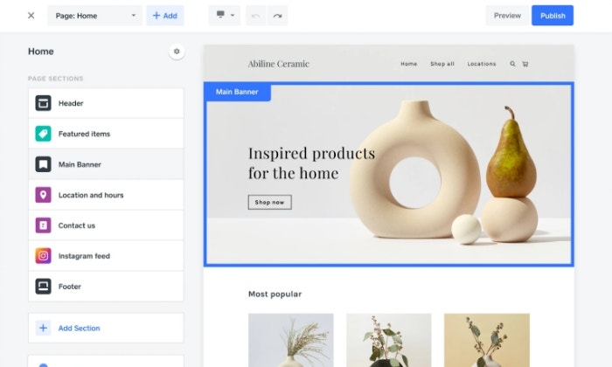Click the search icon in site preview
The image size is (612, 367).
coord(512,64)
